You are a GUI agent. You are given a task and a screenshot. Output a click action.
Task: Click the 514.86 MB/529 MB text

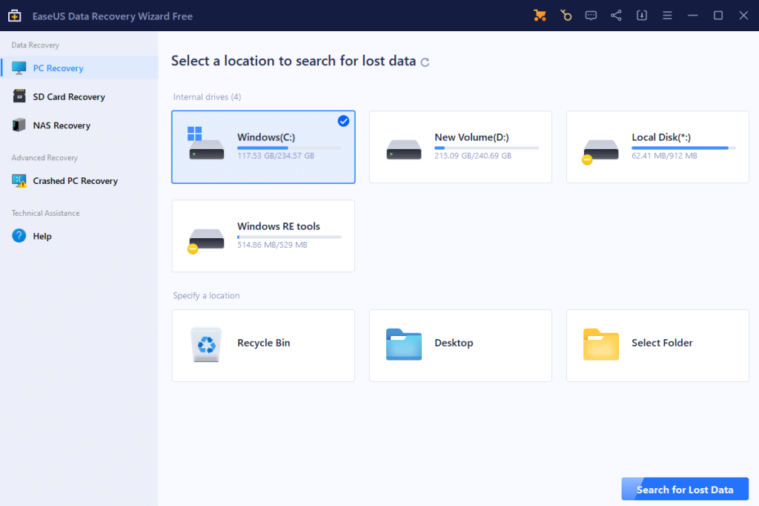(x=272, y=245)
